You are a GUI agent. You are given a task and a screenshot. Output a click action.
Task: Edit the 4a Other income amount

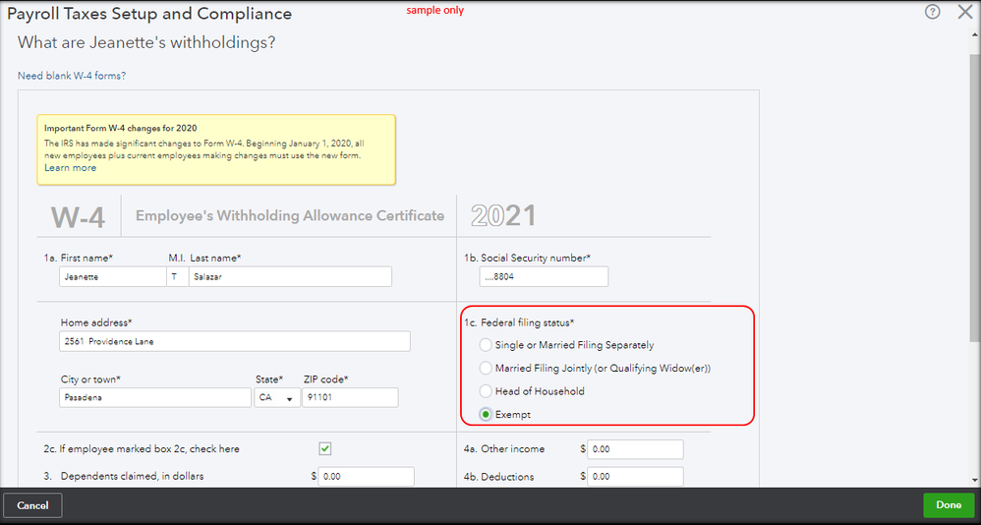pos(635,449)
